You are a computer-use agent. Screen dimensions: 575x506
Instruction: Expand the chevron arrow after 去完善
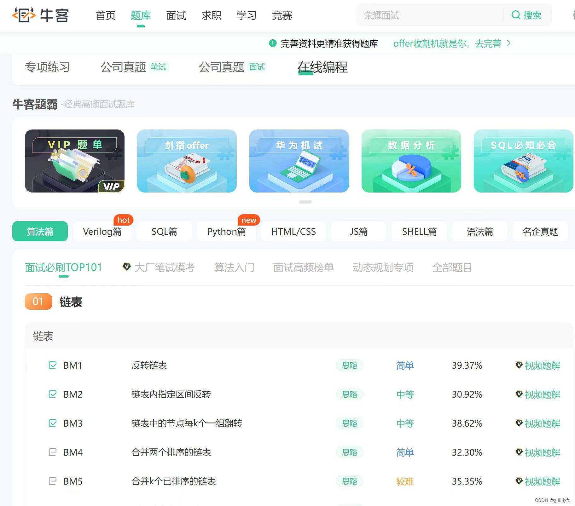[508, 43]
